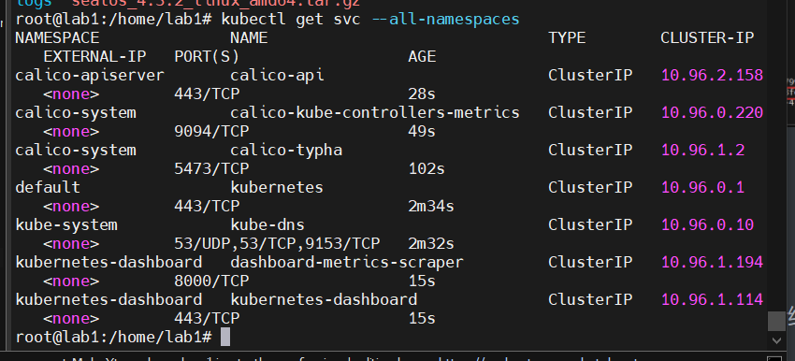This screenshot has height=361, width=795.
Task: Click the 'kube-system' namespace text
Action: click(66, 225)
